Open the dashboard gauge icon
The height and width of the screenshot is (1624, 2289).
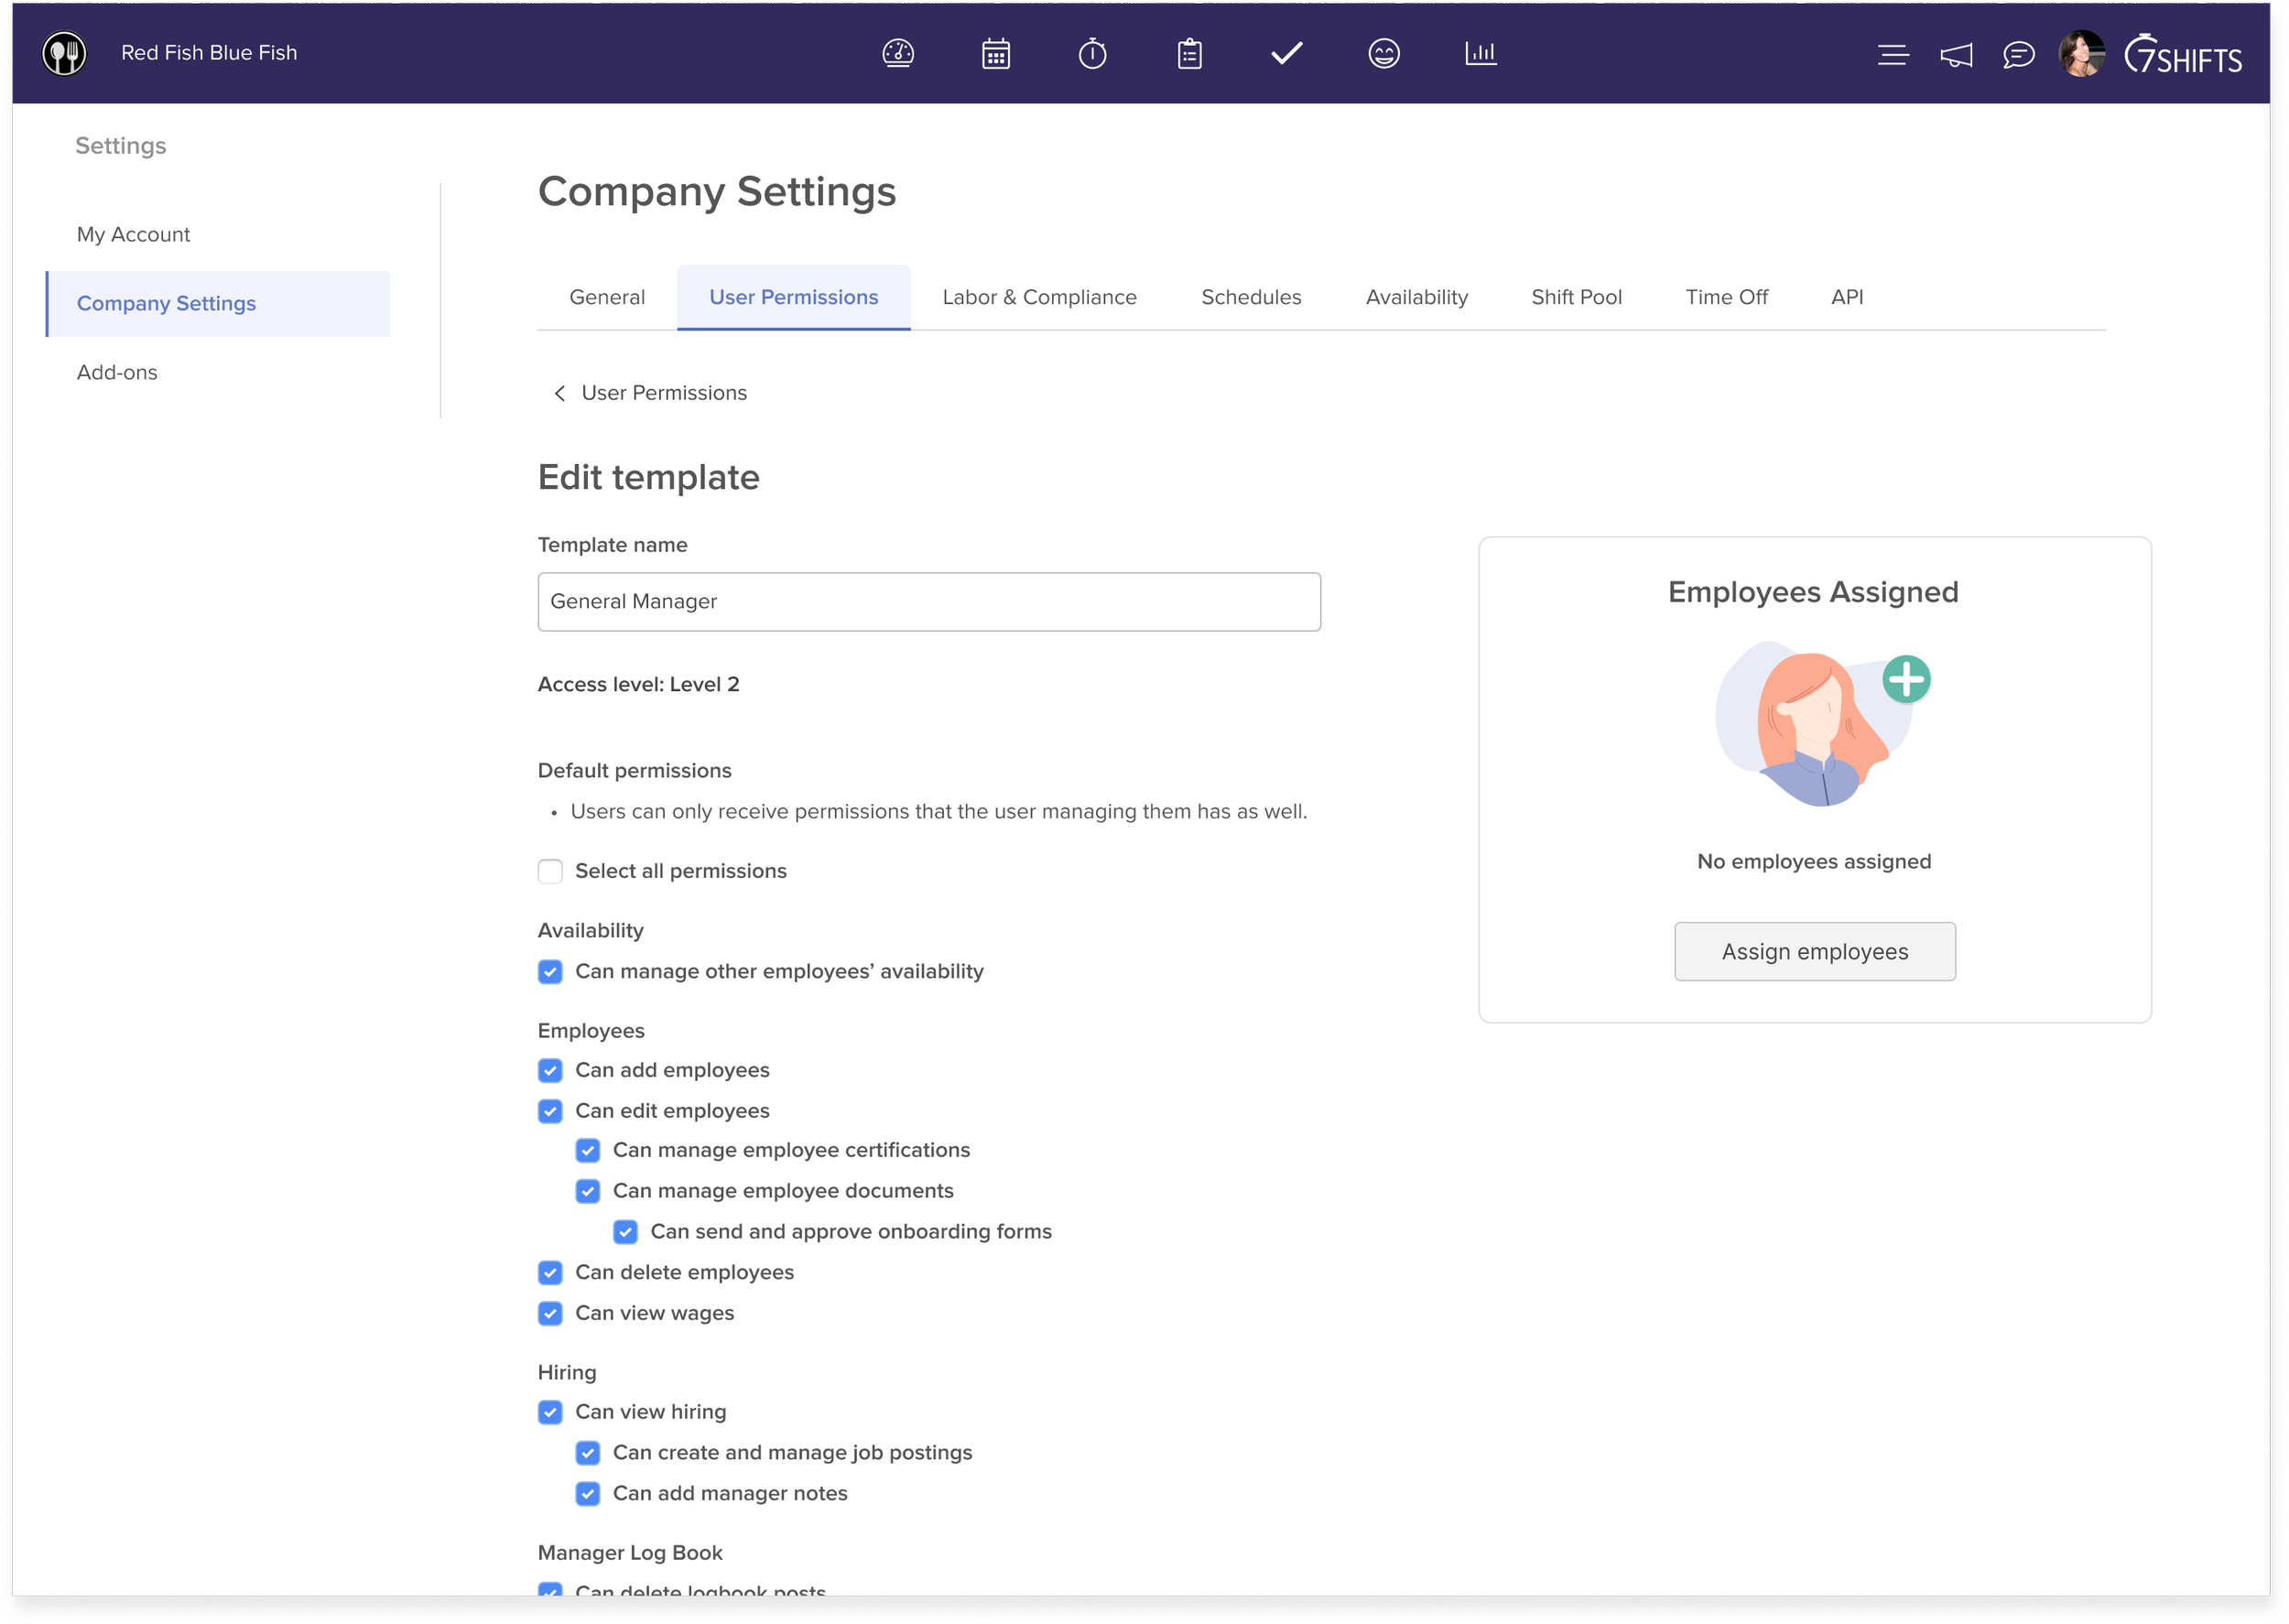(x=897, y=53)
